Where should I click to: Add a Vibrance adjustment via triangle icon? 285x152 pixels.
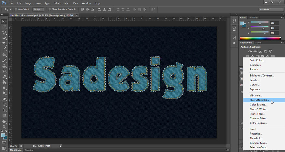(270, 51)
